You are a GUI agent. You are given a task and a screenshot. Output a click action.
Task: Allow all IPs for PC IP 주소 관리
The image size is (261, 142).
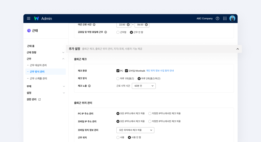coord(118,114)
